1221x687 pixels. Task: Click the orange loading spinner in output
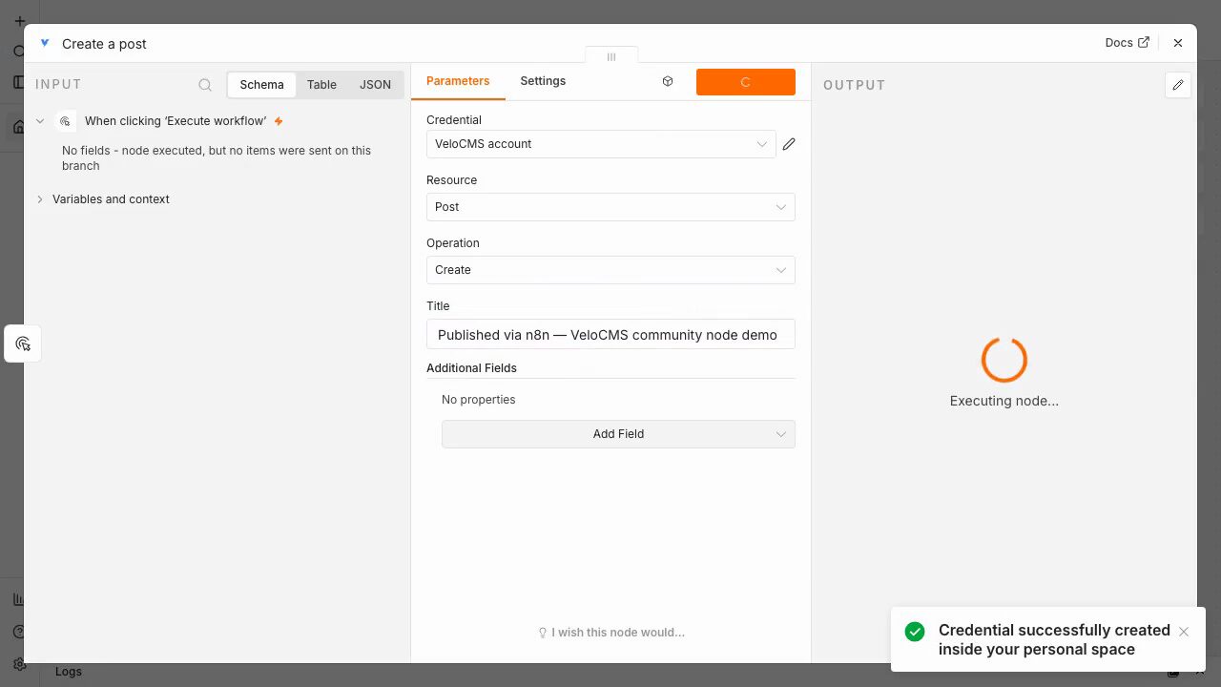pyautogui.click(x=1004, y=360)
